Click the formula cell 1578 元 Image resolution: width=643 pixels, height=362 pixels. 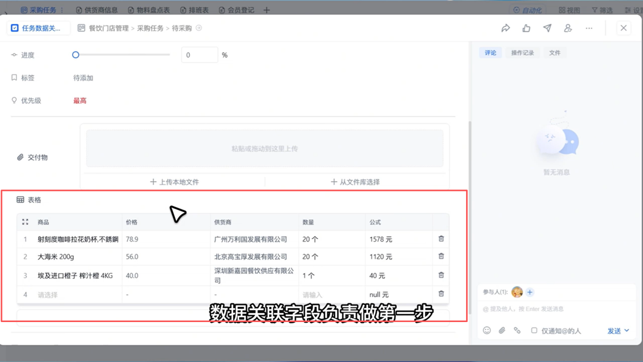[x=399, y=239]
